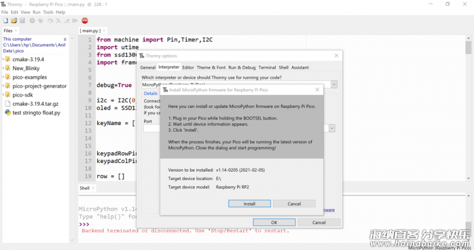Screen dimensions: 474x250
Task: Click the Debug current script bug icon
Action: point(40,21)
